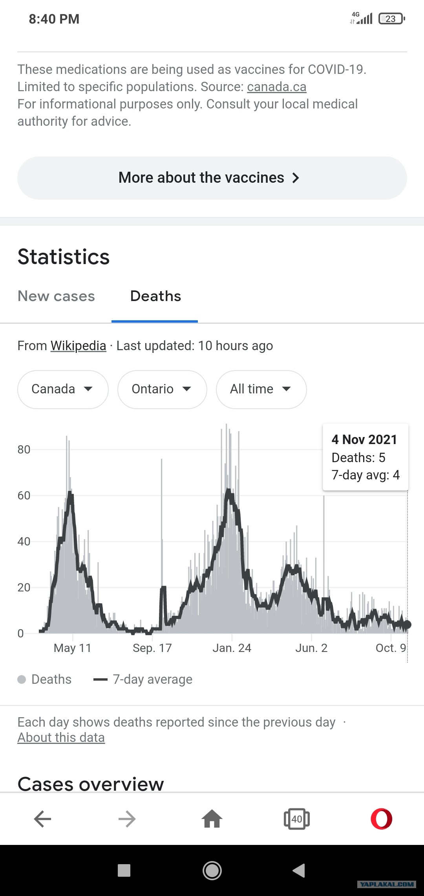Toggle the 7-day average legend entry

pyautogui.click(x=143, y=679)
